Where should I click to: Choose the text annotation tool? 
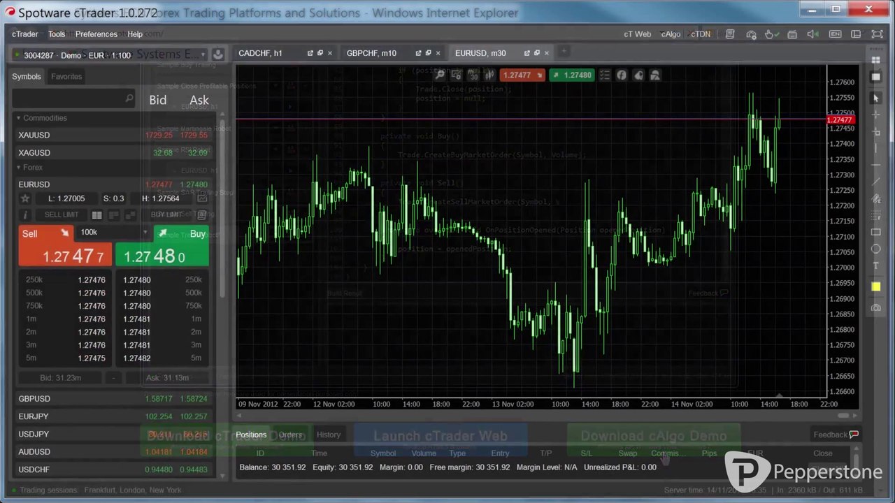[876, 266]
